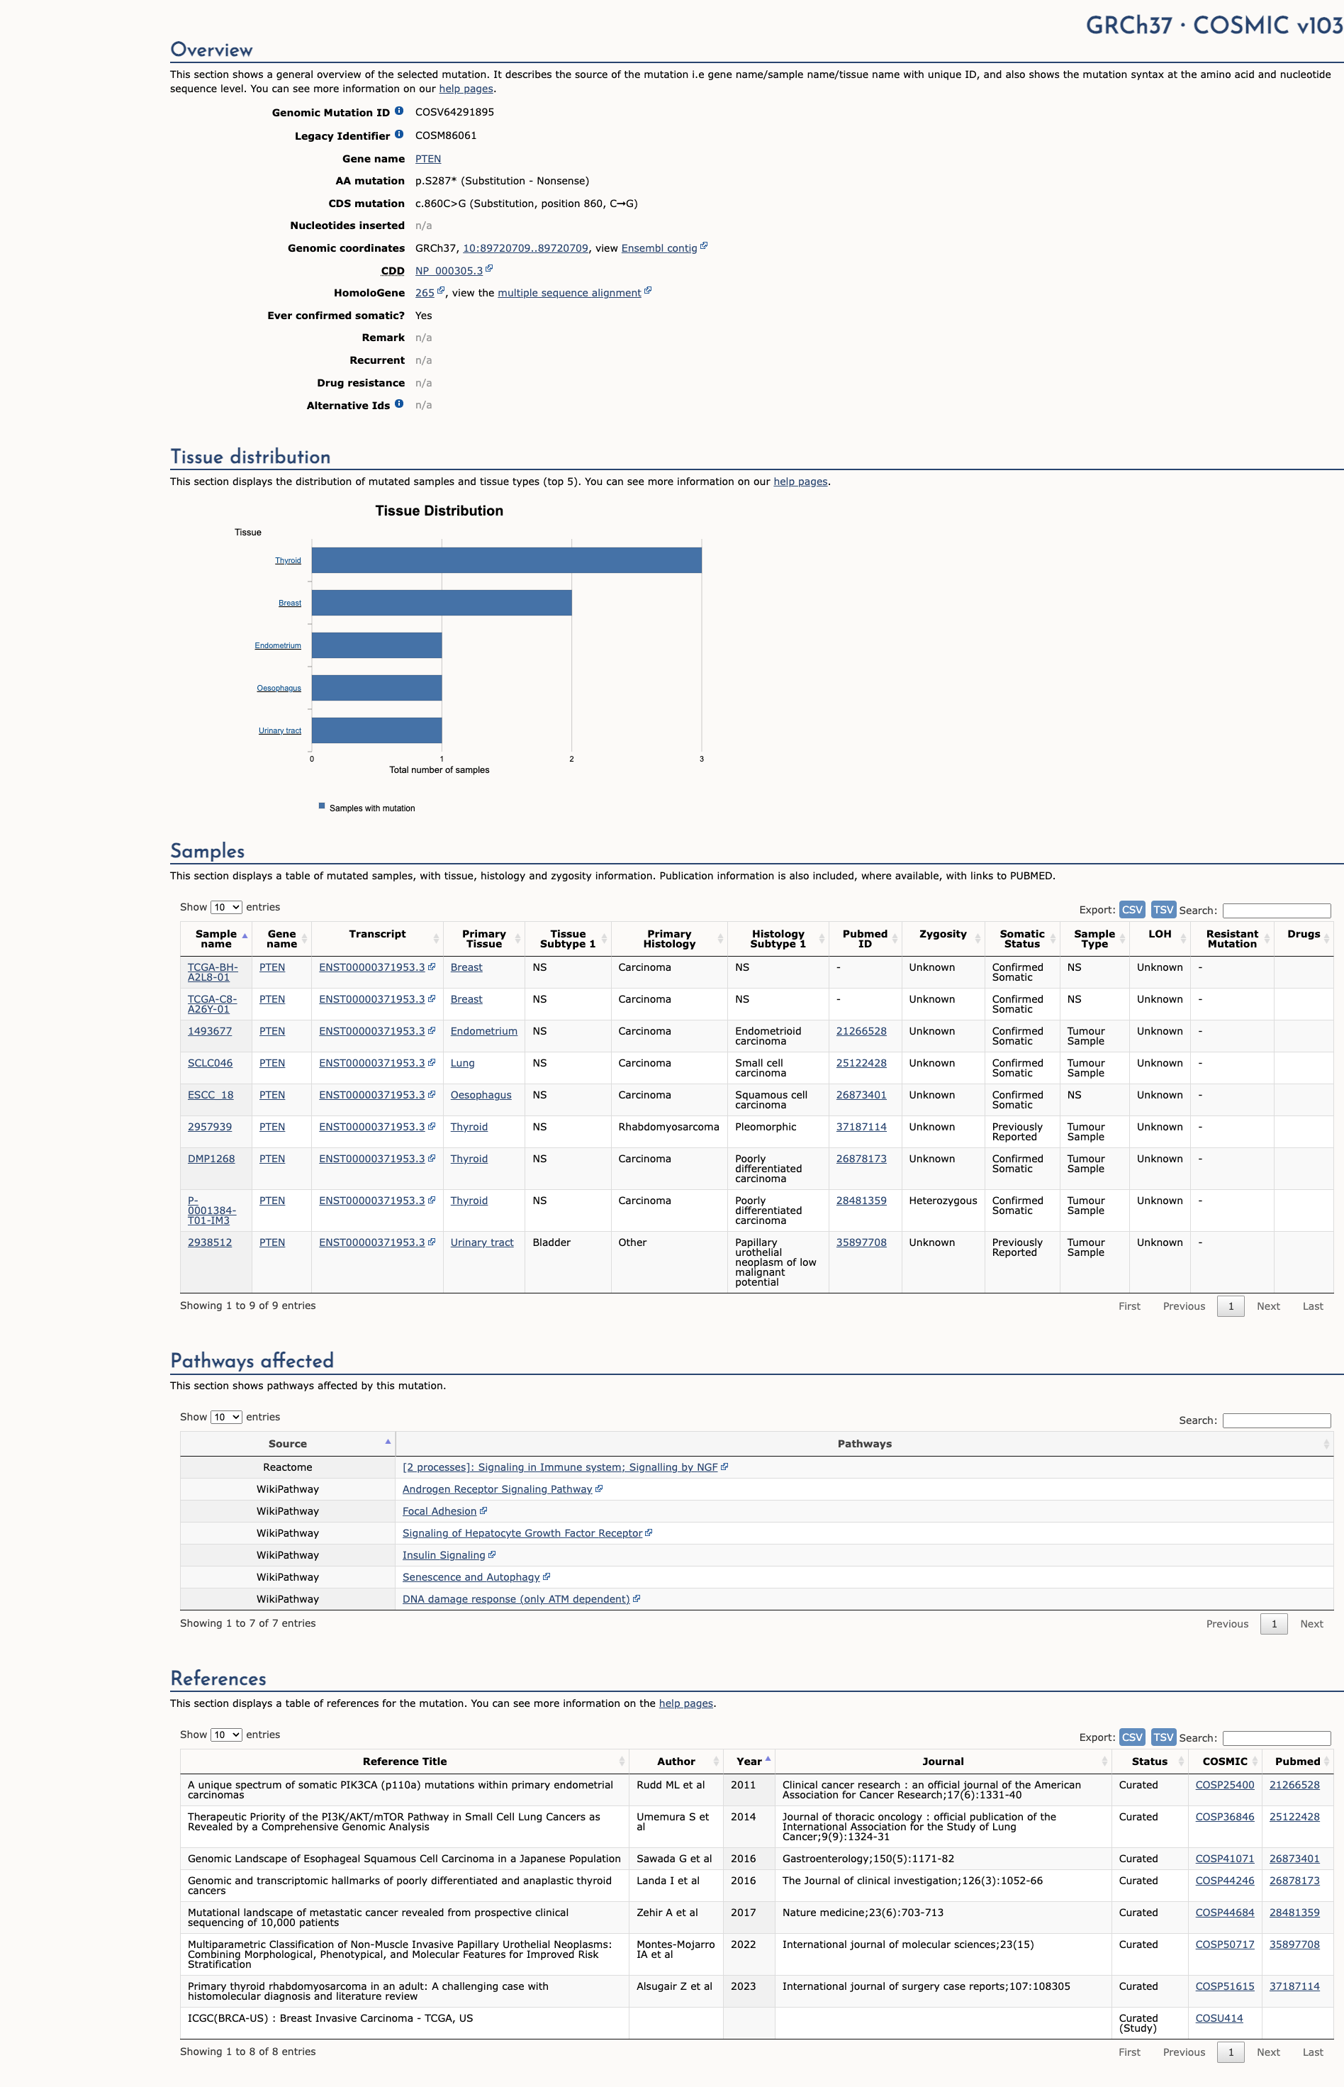Open help pages link in Tissue distribution section
The image size is (1344, 2087).
pyautogui.click(x=800, y=481)
